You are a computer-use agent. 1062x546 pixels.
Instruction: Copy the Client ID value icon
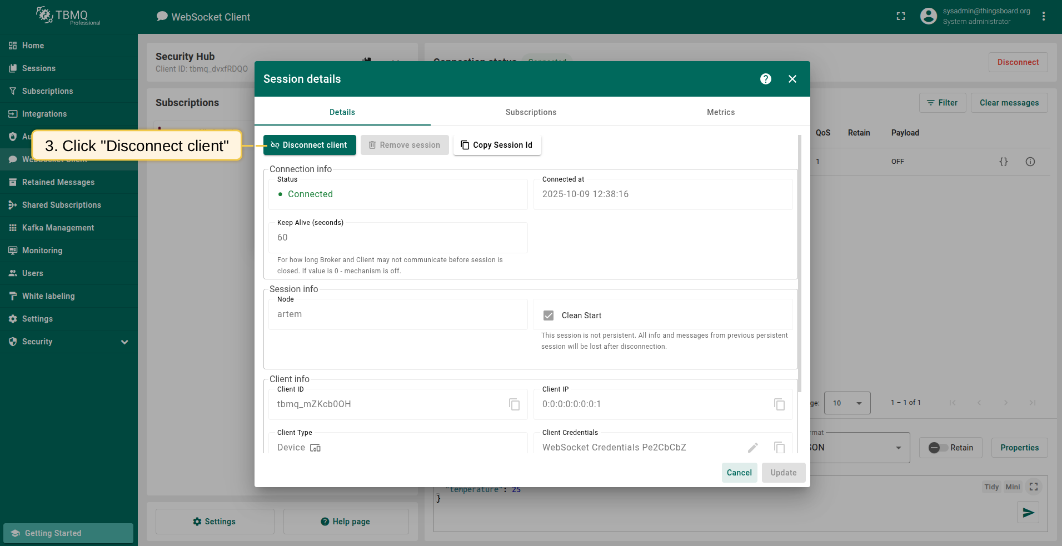(514, 404)
